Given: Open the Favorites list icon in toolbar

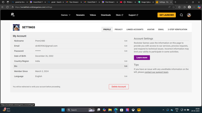Looking at the screenshot, I should [184, 7].
